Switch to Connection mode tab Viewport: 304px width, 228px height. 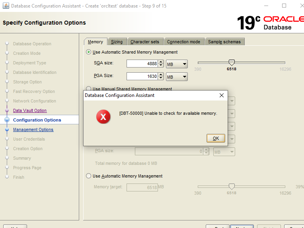183,42
